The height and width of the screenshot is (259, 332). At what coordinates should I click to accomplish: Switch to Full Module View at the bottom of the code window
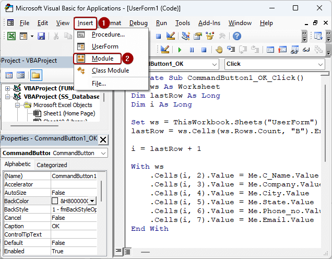click(127, 252)
